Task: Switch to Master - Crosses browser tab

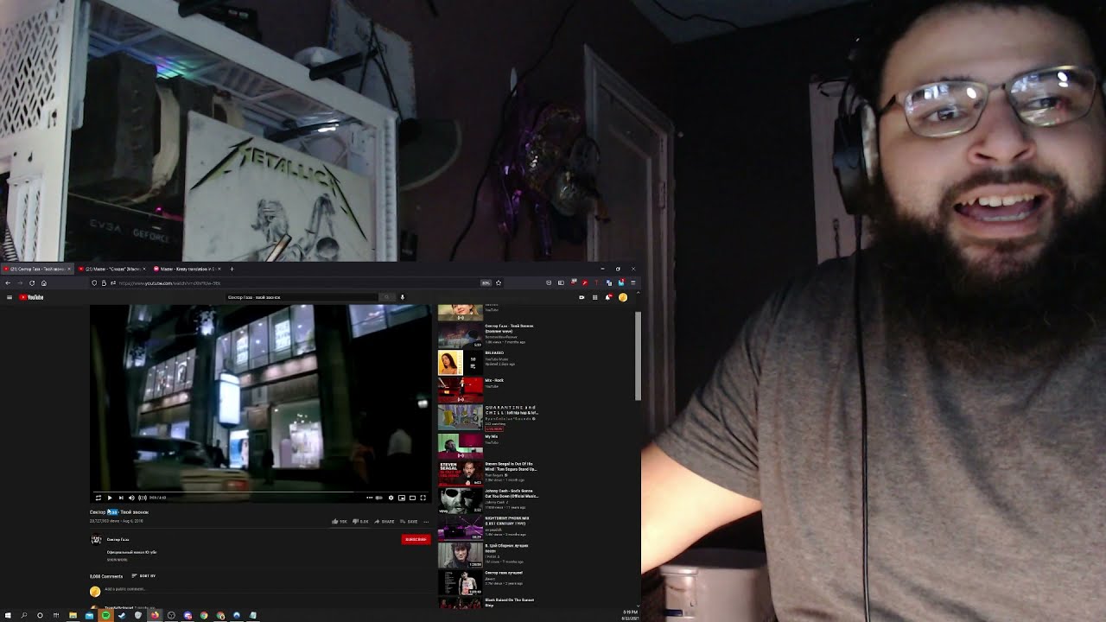Action: [x=112, y=269]
